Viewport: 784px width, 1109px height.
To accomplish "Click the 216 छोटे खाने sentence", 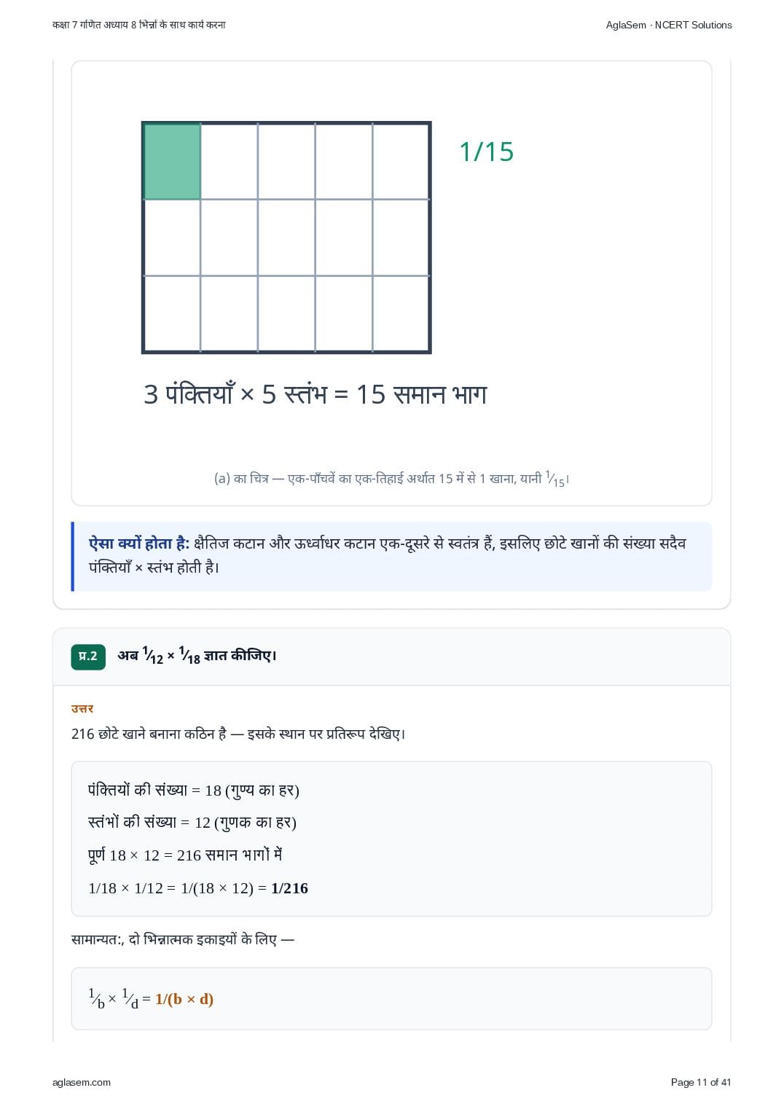I will pyautogui.click(x=238, y=734).
